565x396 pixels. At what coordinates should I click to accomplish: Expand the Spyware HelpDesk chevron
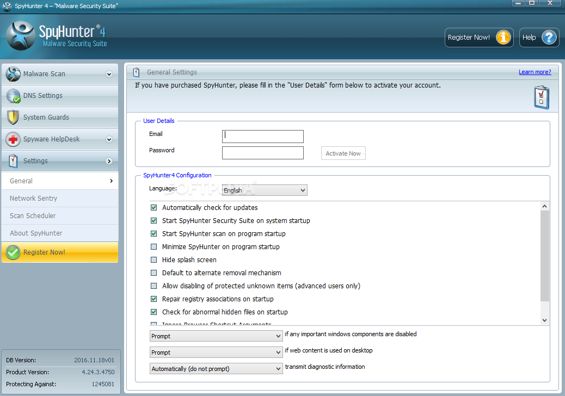[x=109, y=139]
